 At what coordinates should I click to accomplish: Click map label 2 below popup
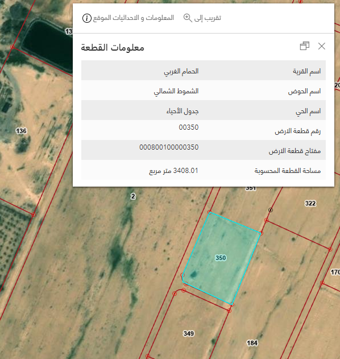click(x=133, y=196)
